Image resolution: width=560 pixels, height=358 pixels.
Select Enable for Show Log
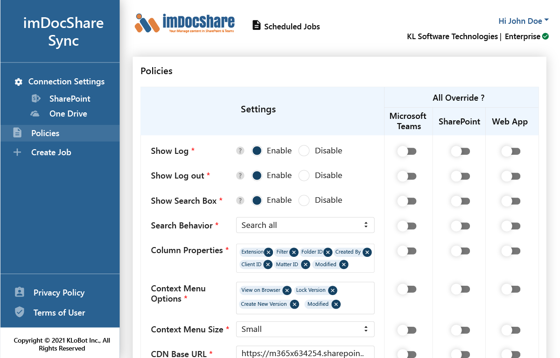(x=257, y=151)
